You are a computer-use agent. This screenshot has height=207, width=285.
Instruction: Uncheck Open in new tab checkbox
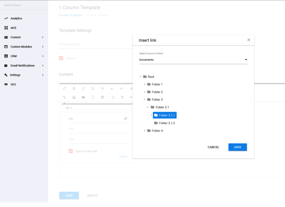point(71,151)
